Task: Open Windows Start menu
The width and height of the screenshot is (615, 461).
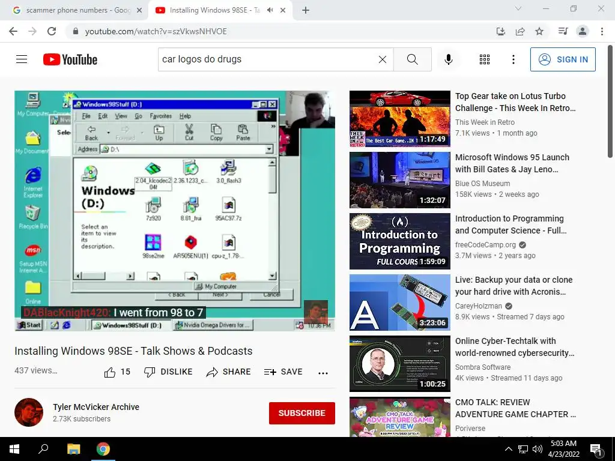Action: point(14,449)
